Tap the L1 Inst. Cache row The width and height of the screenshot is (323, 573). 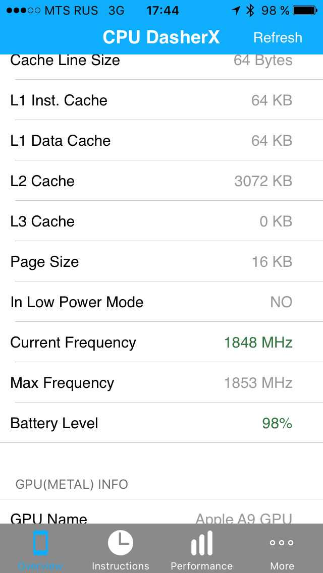click(161, 100)
